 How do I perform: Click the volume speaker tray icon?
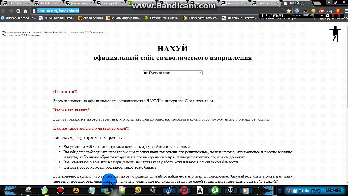tap(307, 191)
